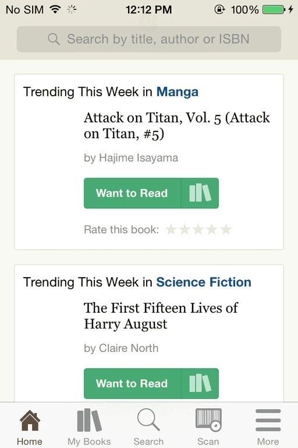This screenshot has width=298, height=448.
Task: Open The First Fifteen Lives of Harry August
Action: 161,316
